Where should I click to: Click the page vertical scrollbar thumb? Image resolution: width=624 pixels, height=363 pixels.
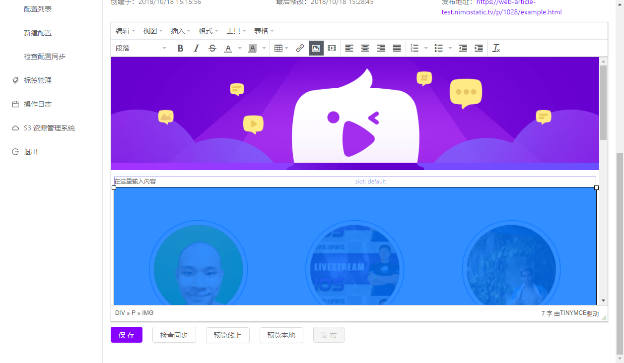pos(620,254)
